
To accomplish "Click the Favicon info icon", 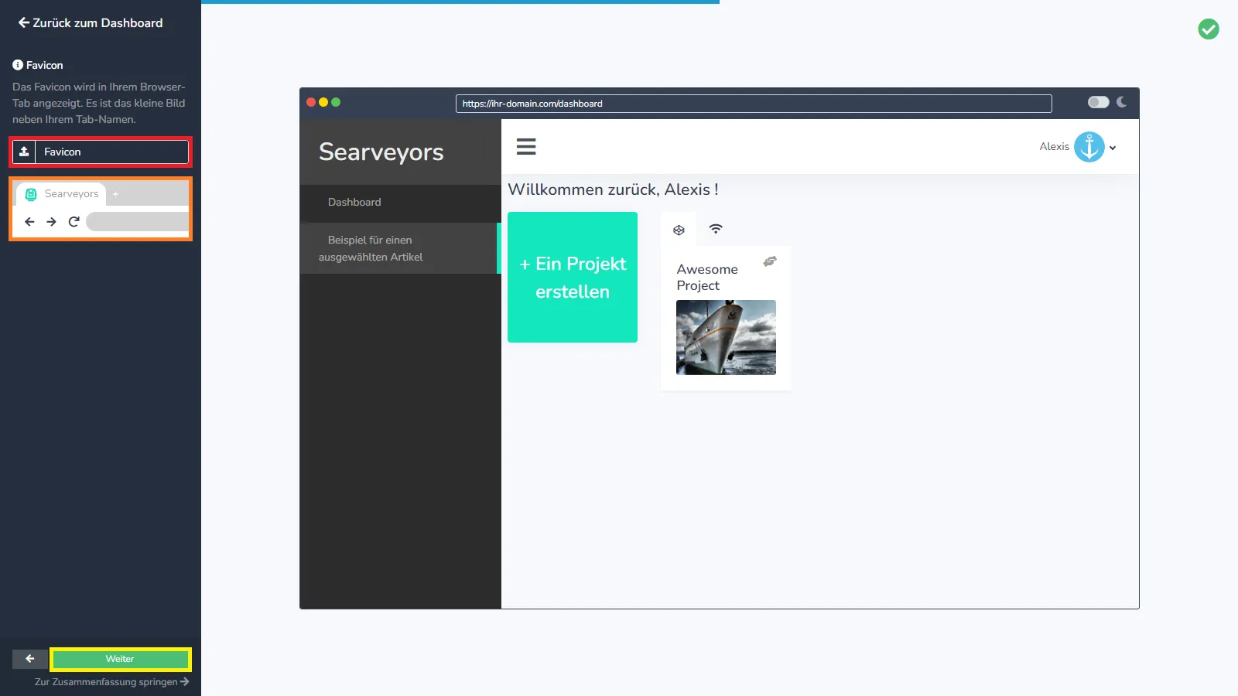I will [18, 65].
